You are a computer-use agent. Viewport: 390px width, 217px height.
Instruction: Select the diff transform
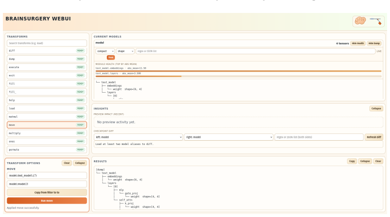(47, 51)
